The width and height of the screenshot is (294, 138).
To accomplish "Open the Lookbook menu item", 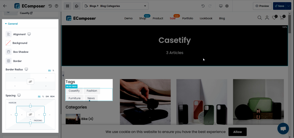I will (x=206, y=18).
